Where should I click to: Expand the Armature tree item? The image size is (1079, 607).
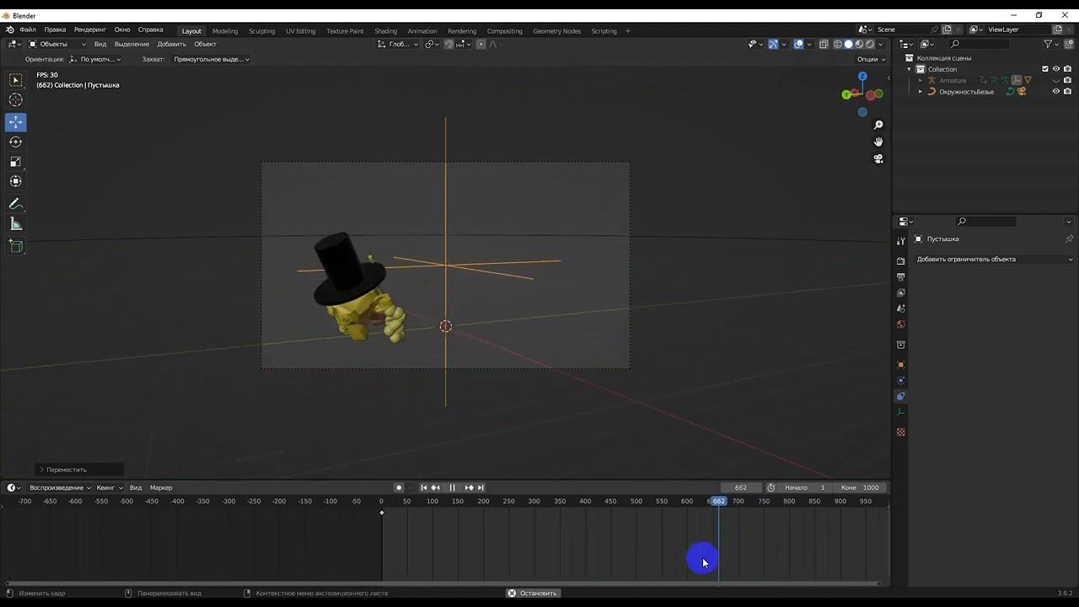click(x=921, y=80)
